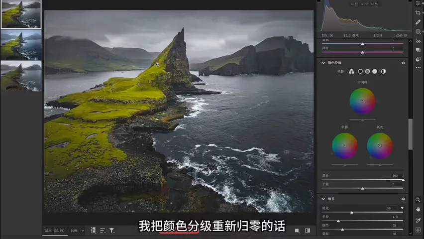Click the 洋红 magenta slider
The image size is (424, 239).
coord(363,52)
